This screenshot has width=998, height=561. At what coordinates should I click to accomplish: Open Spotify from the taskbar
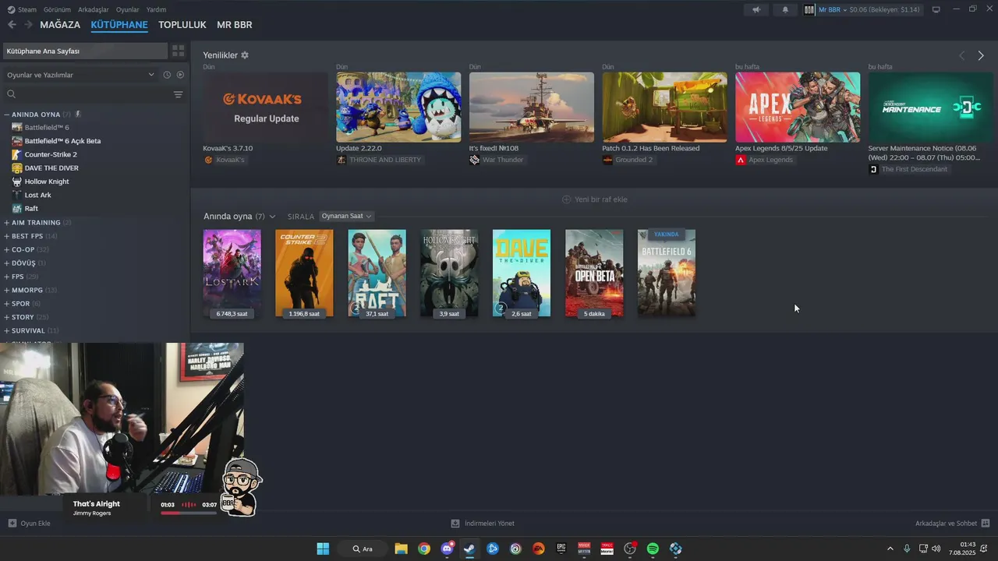[x=653, y=549]
